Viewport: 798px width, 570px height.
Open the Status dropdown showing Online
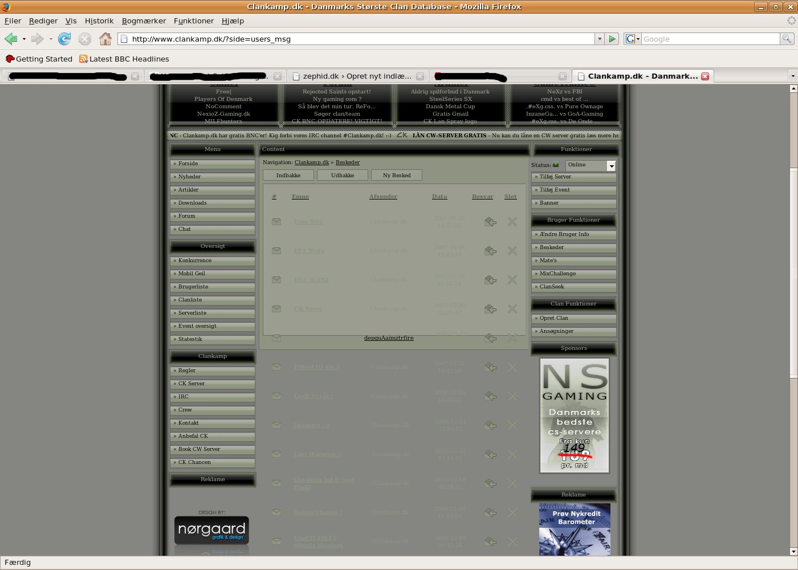(591, 165)
